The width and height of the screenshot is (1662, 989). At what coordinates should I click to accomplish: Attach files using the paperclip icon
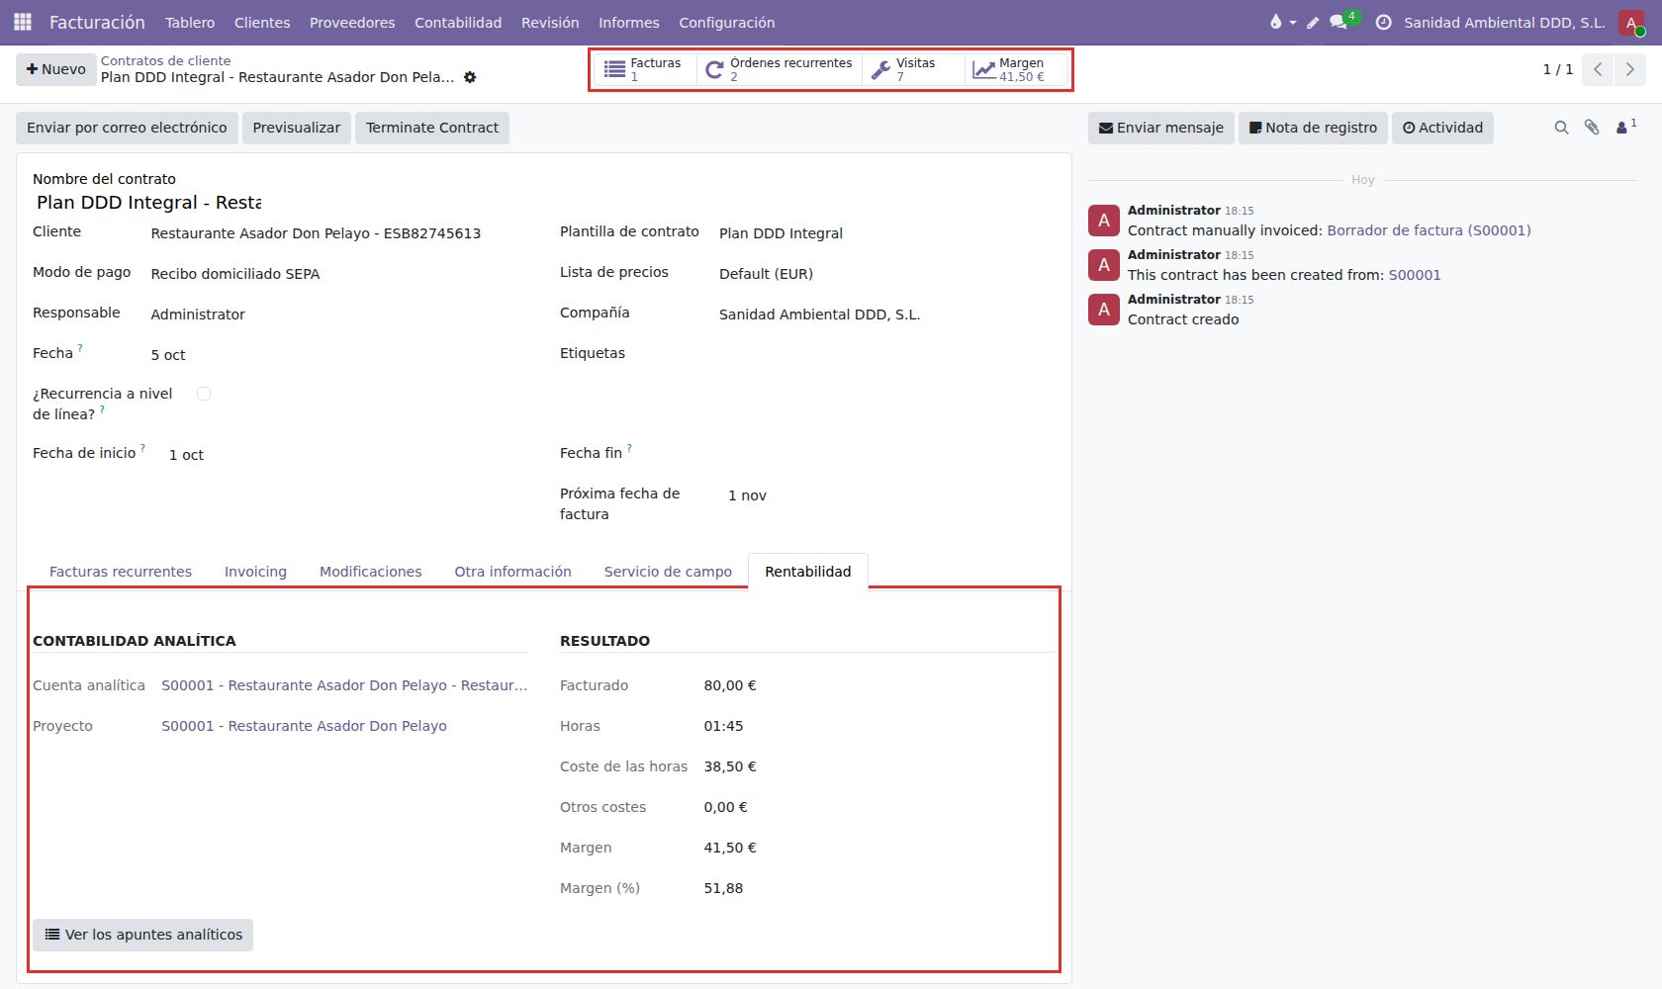1592,128
